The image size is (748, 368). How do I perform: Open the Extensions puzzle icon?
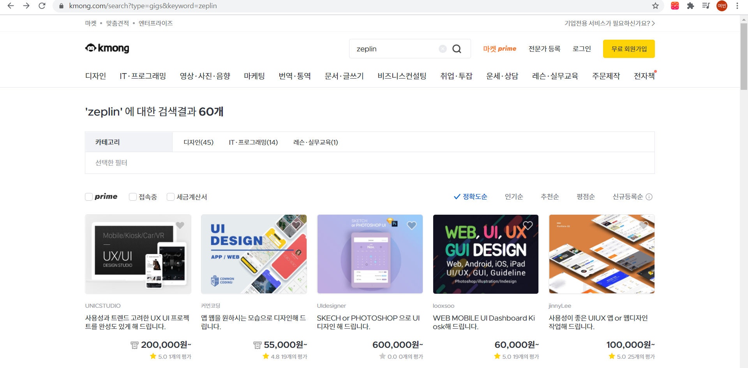click(x=690, y=6)
